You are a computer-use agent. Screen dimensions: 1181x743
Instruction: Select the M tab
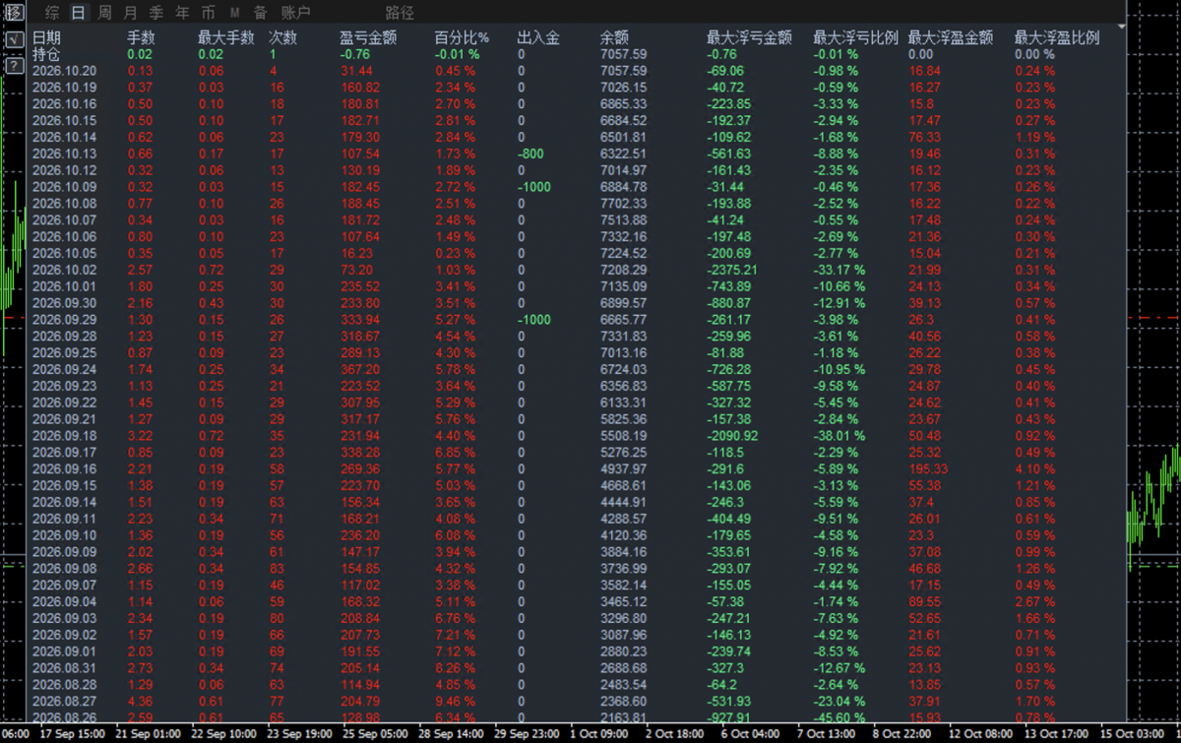(234, 13)
